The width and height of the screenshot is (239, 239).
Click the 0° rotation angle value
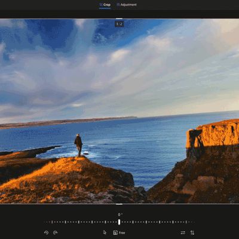click(x=119, y=215)
